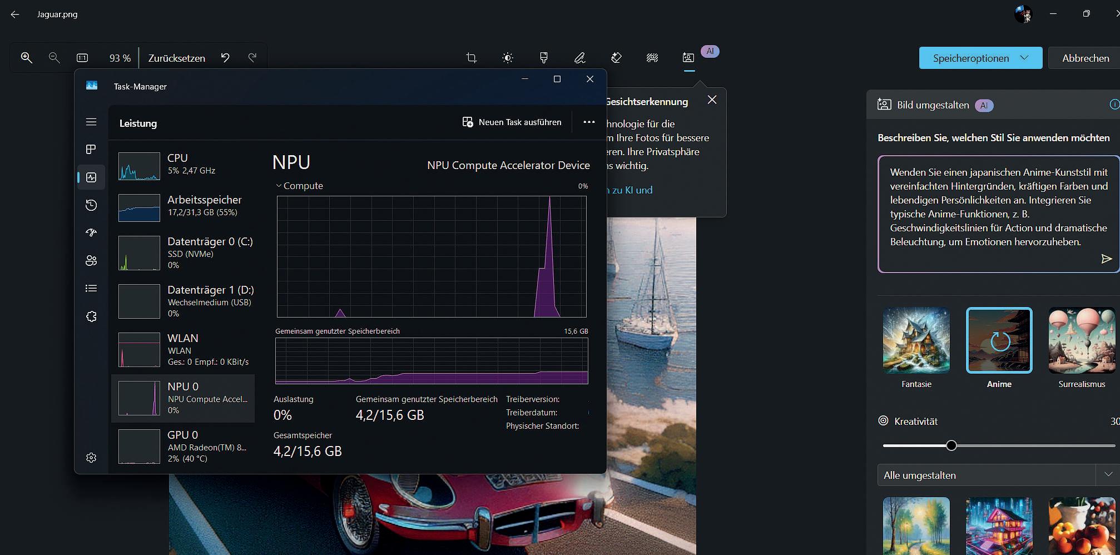
Task: Zoom out of the photo
Action: 54,58
